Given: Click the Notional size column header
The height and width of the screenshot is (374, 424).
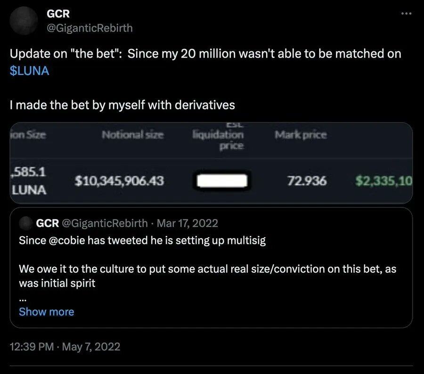Looking at the screenshot, I should coord(133,135).
